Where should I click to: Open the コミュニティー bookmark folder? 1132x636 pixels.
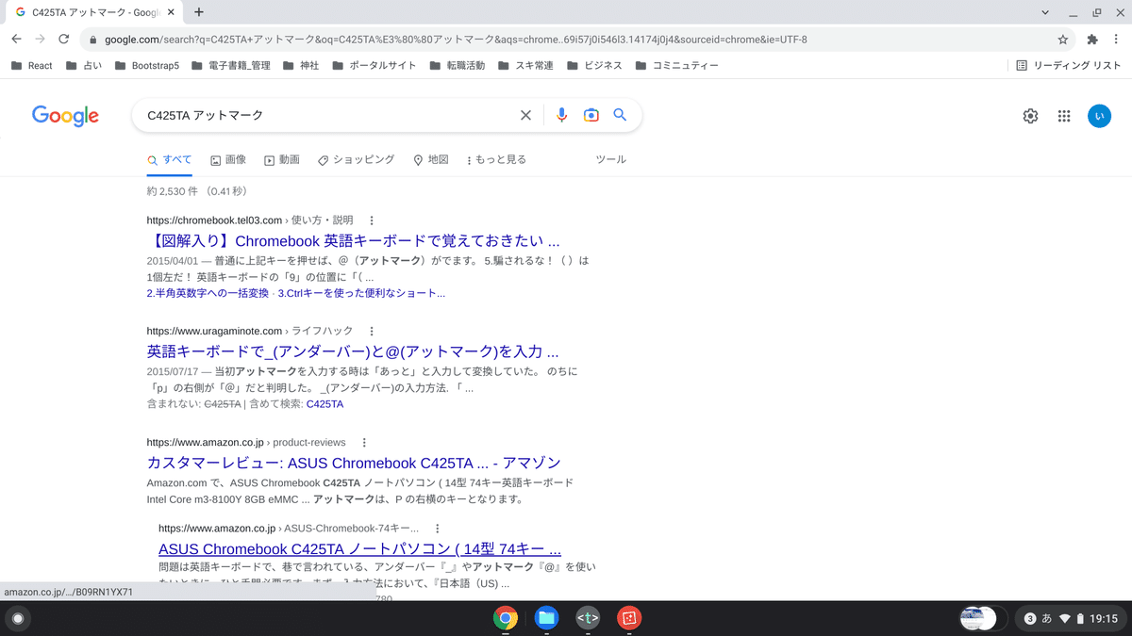tap(677, 66)
